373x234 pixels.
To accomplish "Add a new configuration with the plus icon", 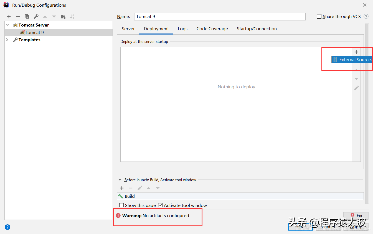I will (9, 17).
